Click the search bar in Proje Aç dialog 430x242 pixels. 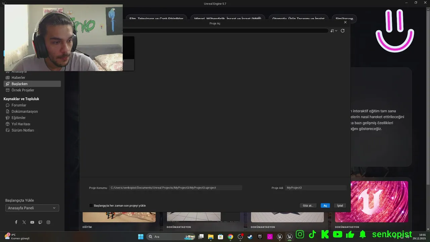[225, 31]
